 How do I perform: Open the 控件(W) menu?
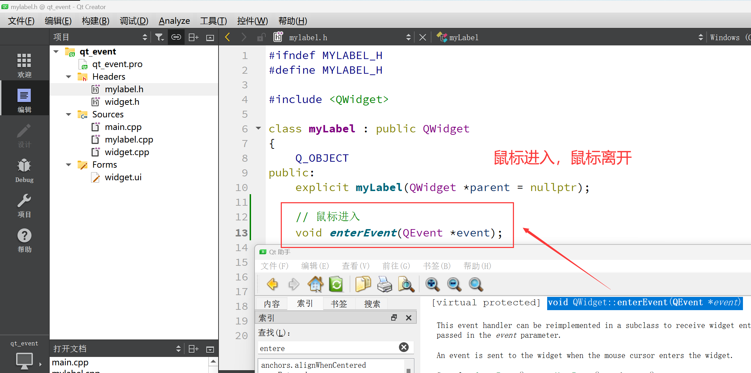pos(252,21)
